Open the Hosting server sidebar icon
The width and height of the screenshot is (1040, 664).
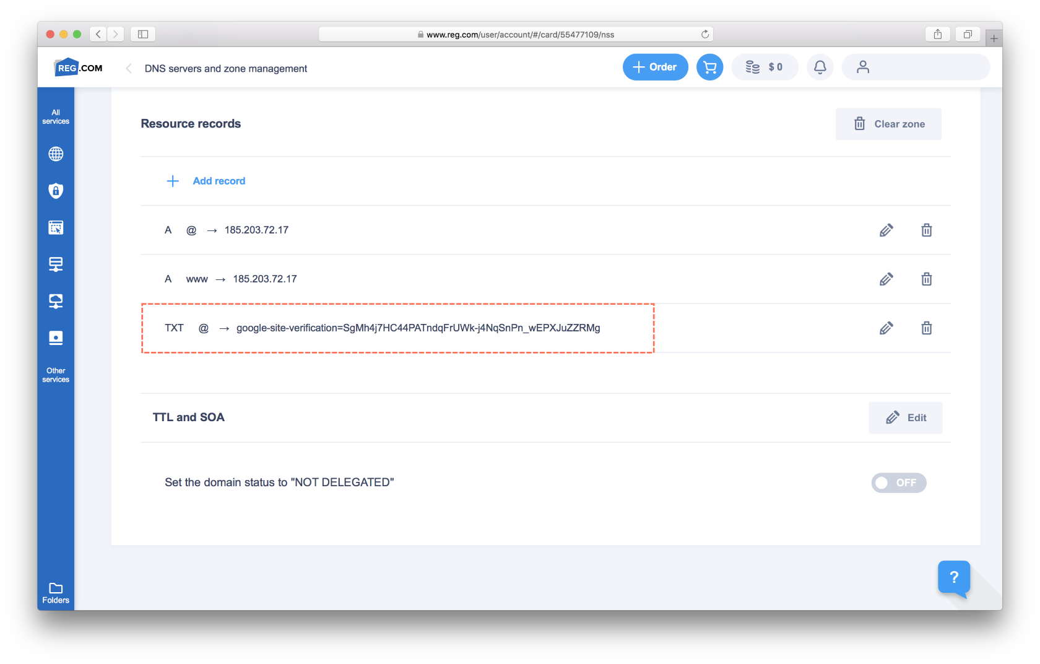[56, 264]
